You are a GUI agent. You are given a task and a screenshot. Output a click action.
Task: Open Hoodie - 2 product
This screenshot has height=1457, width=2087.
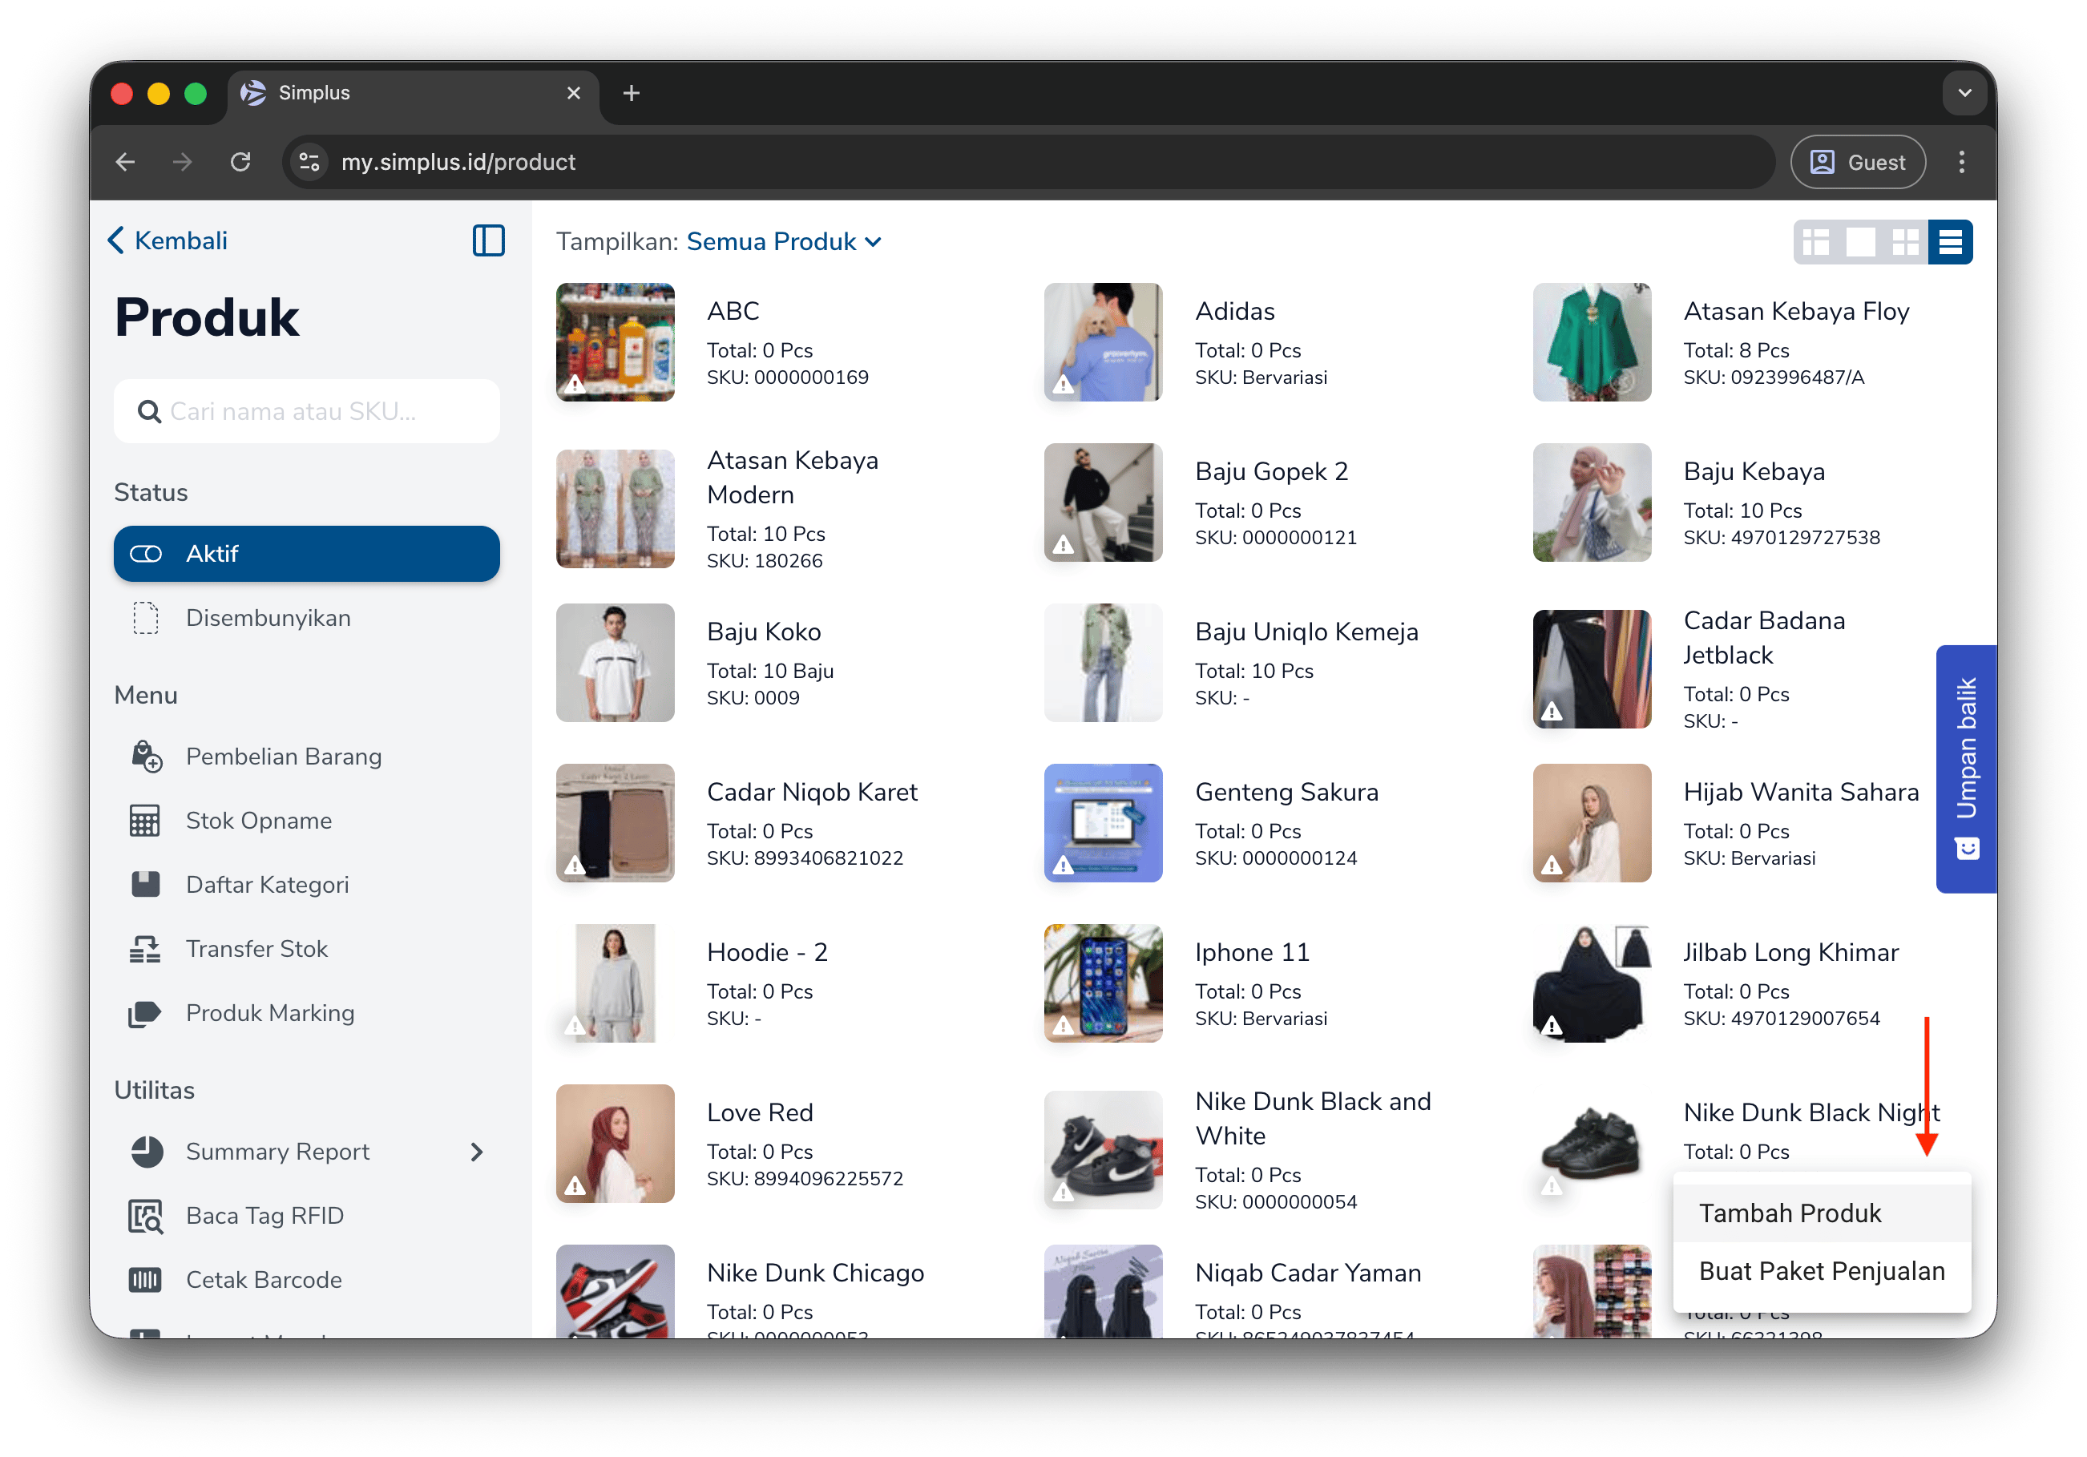pyautogui.click(x=616, y=983)
